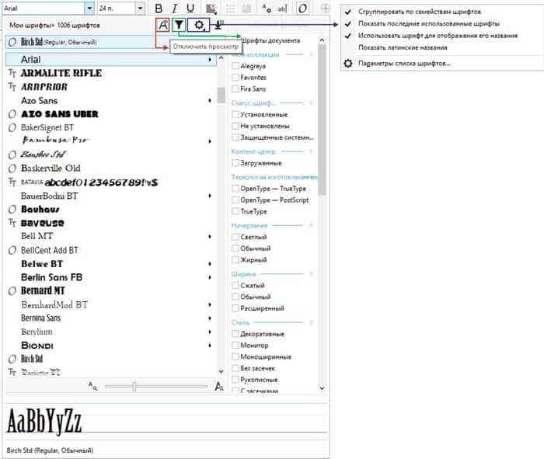The height and width of the screenshot is (459, 544).
Task: Toggle Использовать шрифт для отображения его названия
Action: [x=441, y=36]
